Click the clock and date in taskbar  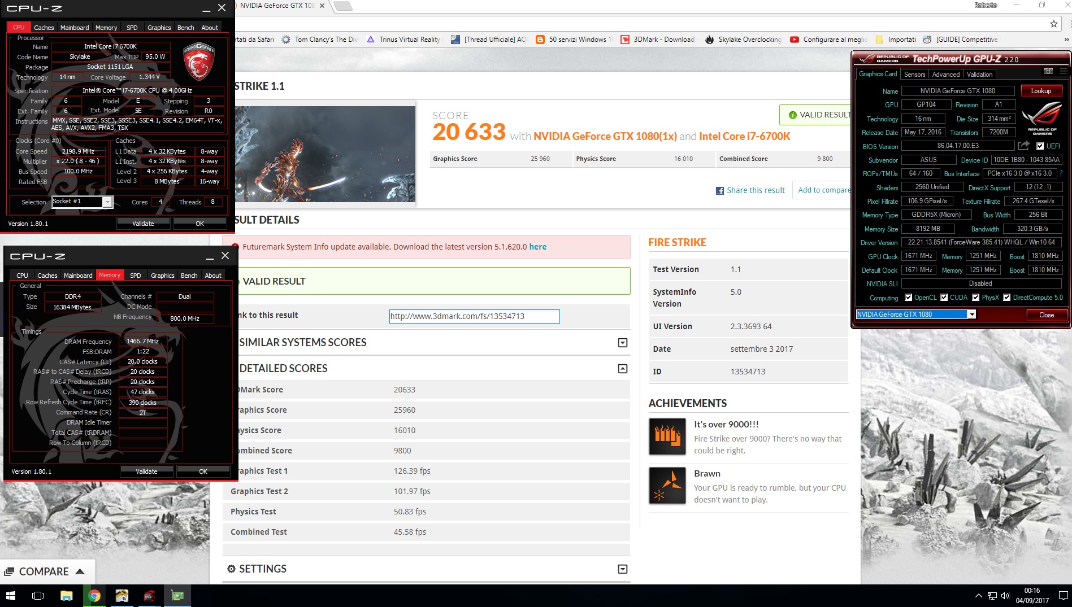click(x=1032, y=596)
